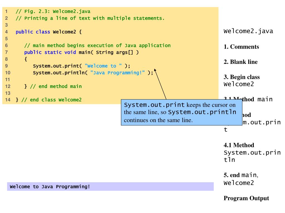
Task: Click the comment "// main method begins execution of Java application"
Action: (x=97, y=45)
